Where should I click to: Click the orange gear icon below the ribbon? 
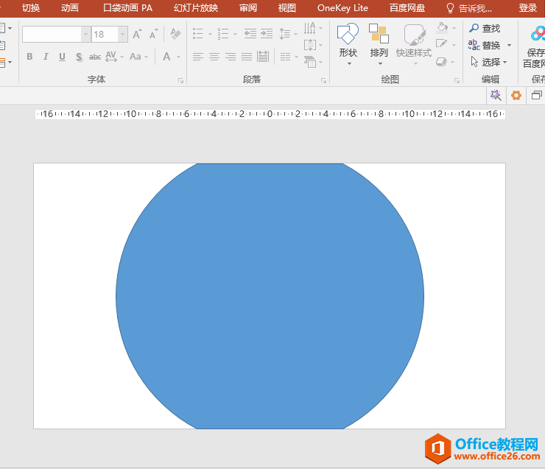pyautogui.click(x=516, y=96)
